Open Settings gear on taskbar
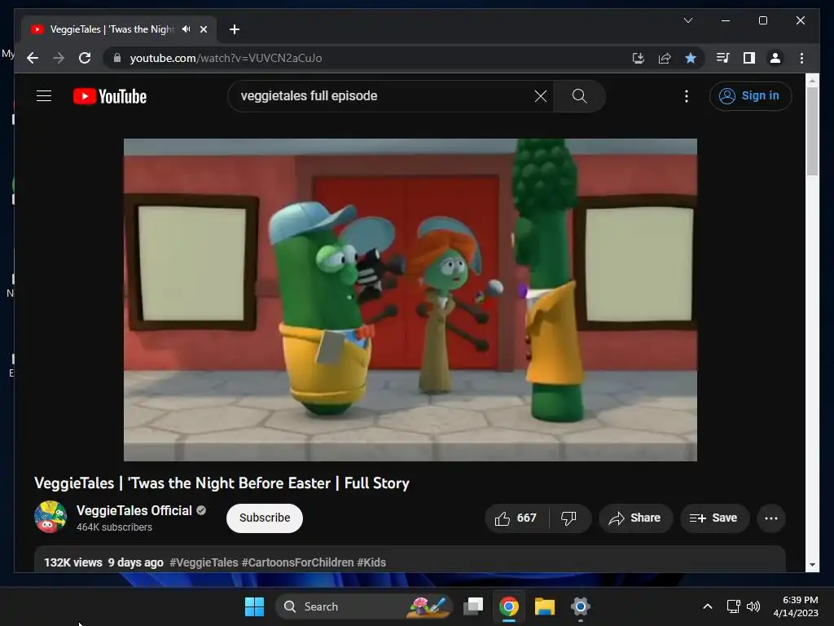Screen dimensions: 834x626 580,606
